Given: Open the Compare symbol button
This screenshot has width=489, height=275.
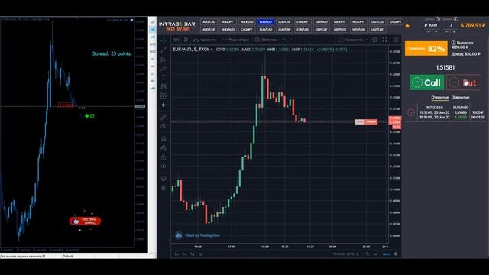Looking at the screenshot, I should pos(205,40).
